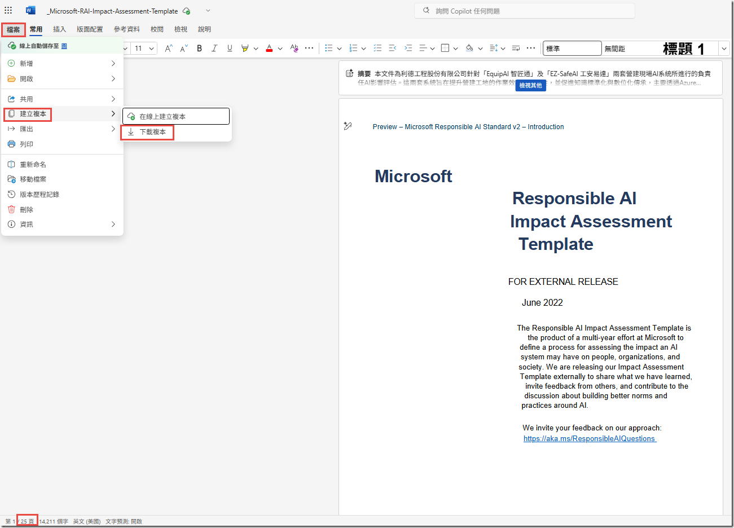The image size is (734, 528).
Task: Open the app launcher grid icon
Action: coord(8,10)
